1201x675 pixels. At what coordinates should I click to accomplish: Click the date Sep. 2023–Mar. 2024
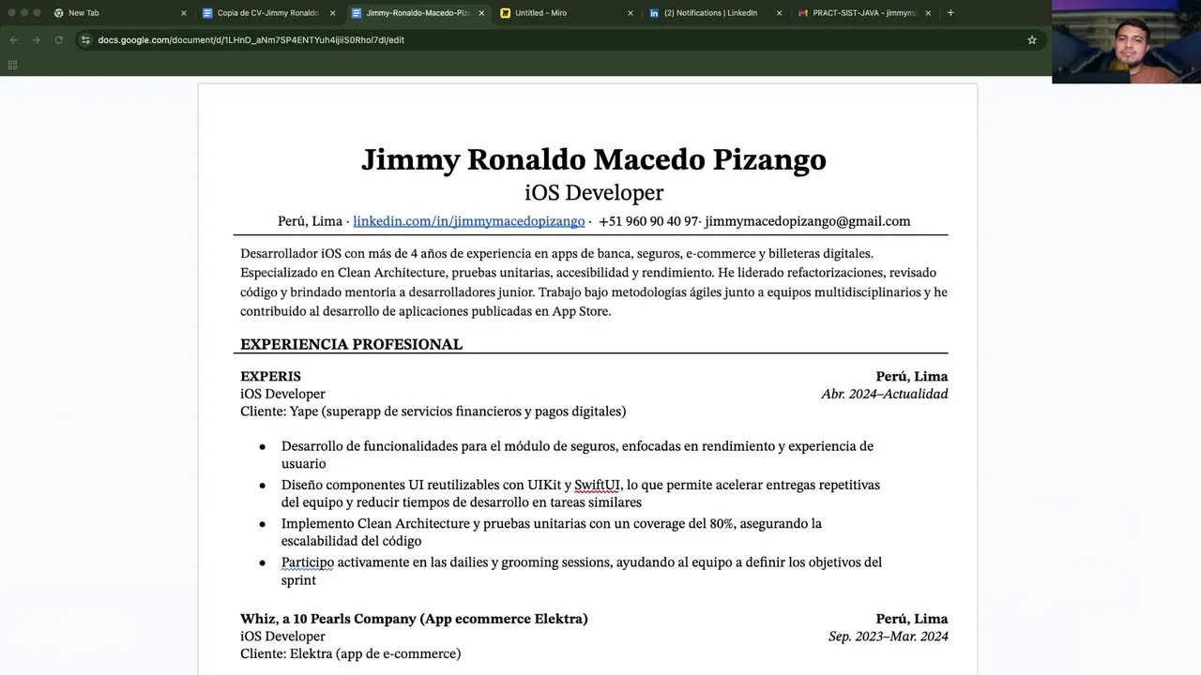pos(889,637)
